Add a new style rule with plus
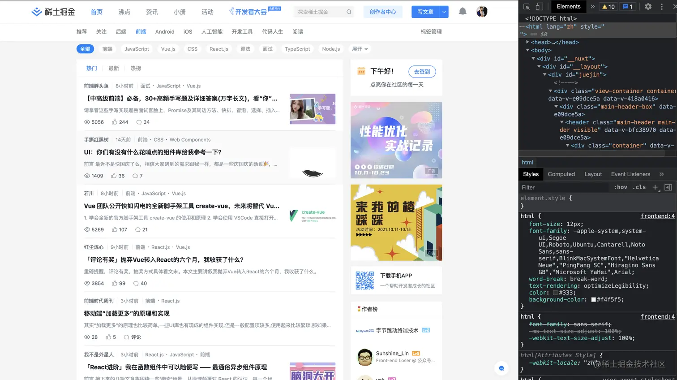Screen dimensions: 677x380 pos(655,187)
